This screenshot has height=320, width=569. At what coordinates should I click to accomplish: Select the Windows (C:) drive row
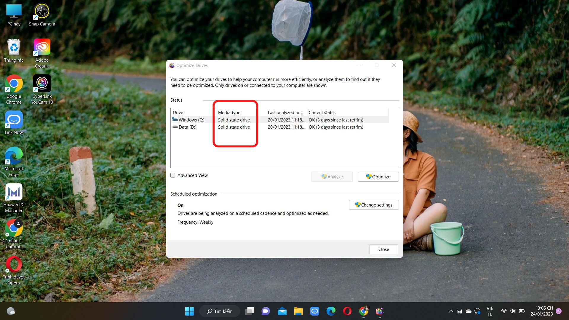[x=280, y=120]
